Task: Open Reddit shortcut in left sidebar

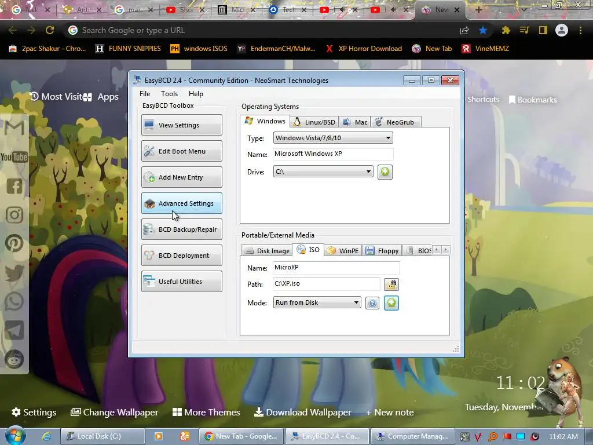Action: (14, 359)
